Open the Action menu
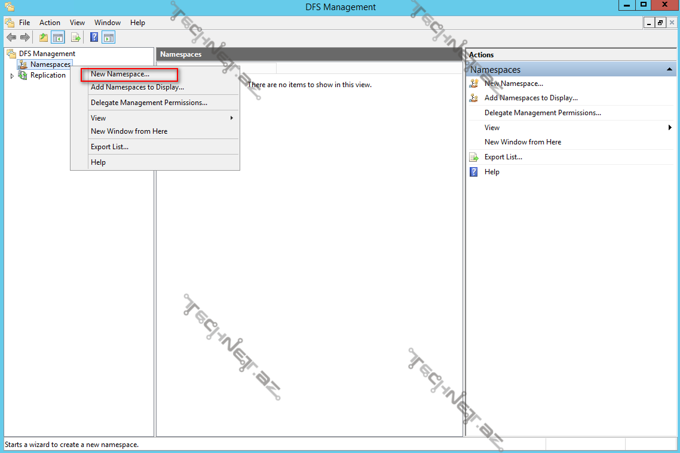The height and width of the screenshot is (453, 680). (50, 23)
